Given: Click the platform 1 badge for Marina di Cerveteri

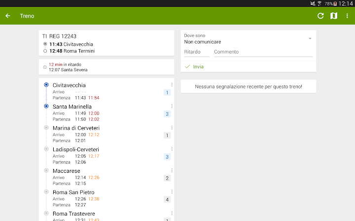Looking at the screenshot, I should tap(167, 136).
